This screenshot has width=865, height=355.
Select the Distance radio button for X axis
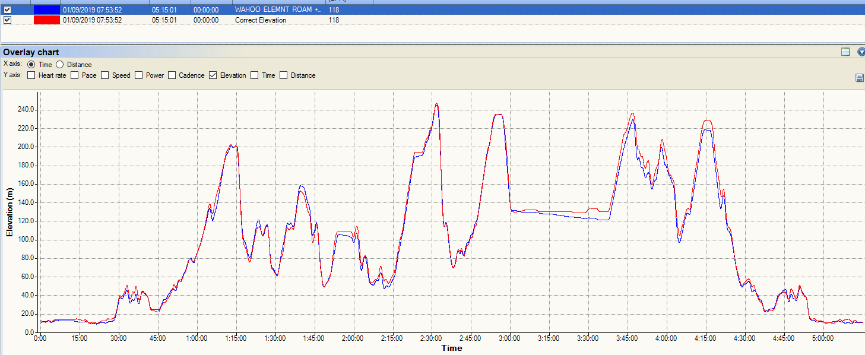(59, 65)
